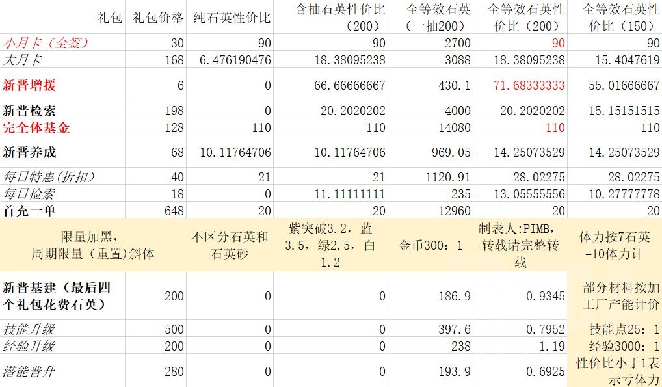Select price cell 500 for 技能升级
Screen dimensions: 662x387
click(156, 328)
